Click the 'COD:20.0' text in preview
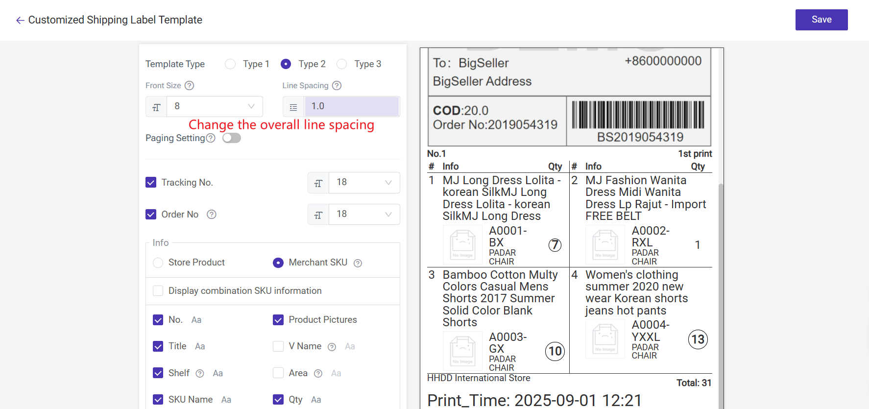The image size is (869, 409). (460, 111)
